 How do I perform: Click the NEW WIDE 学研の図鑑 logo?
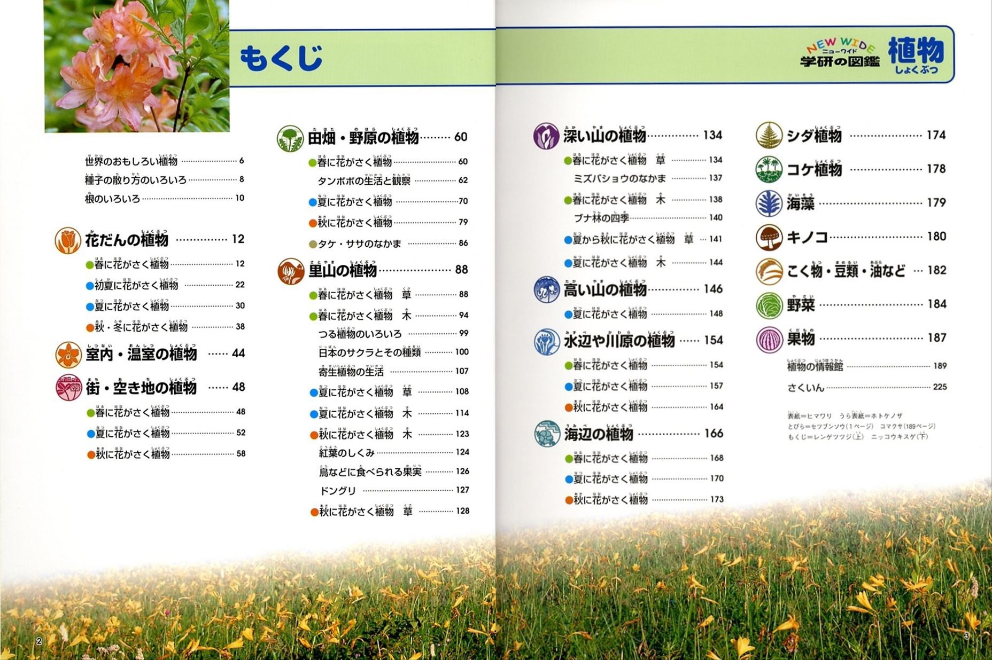(x=840, y=53)
